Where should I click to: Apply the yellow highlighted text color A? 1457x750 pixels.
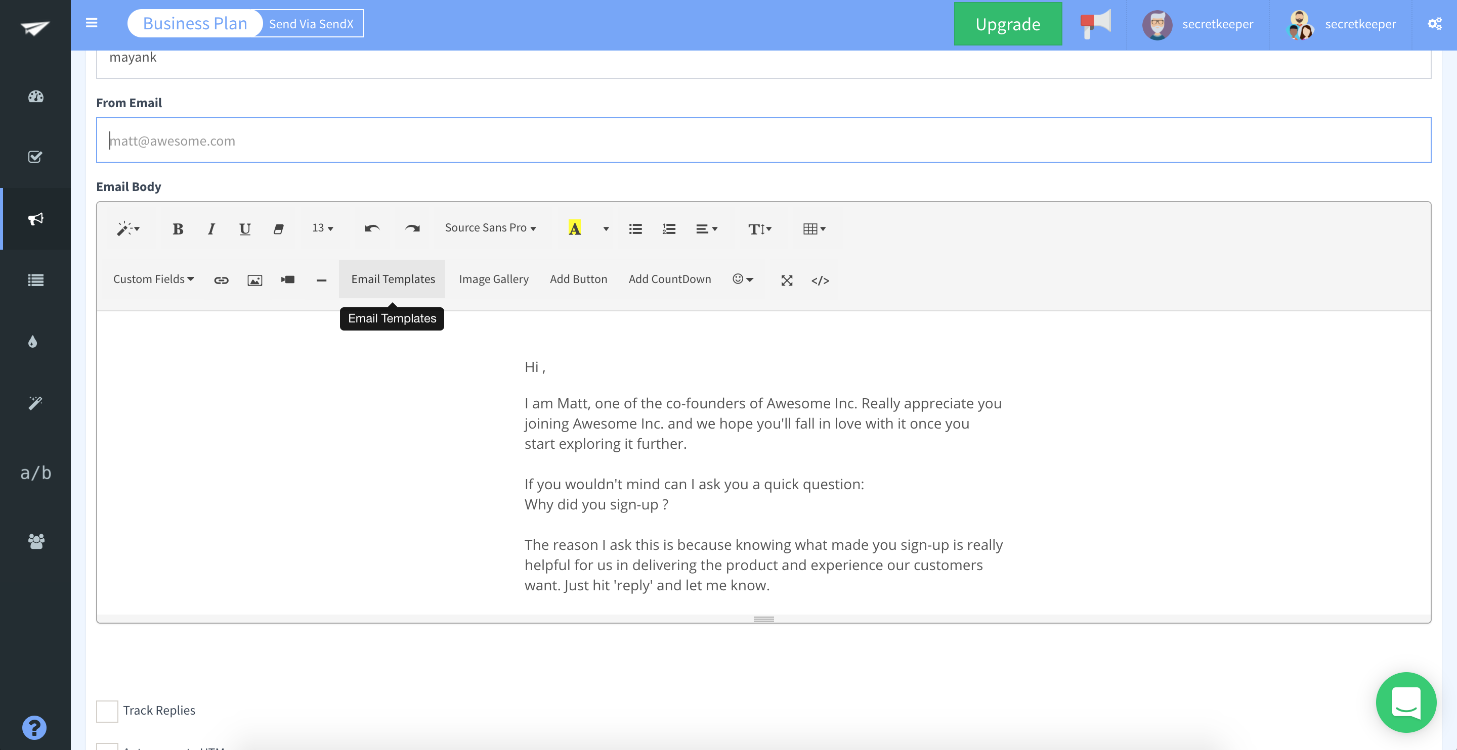(575, 228)
